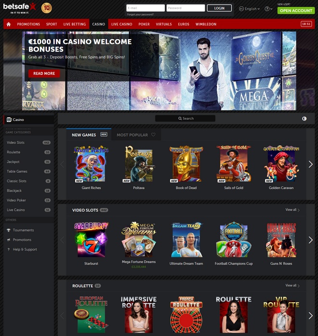
Task: Open the Football Champions Cup thumbnail
Action: point(234,239)
